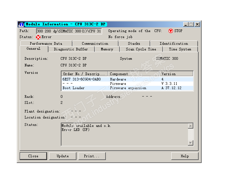Click the Update button
Image resolution: width=233 pixels, height=184 pixels.
(x=62, y=156)
